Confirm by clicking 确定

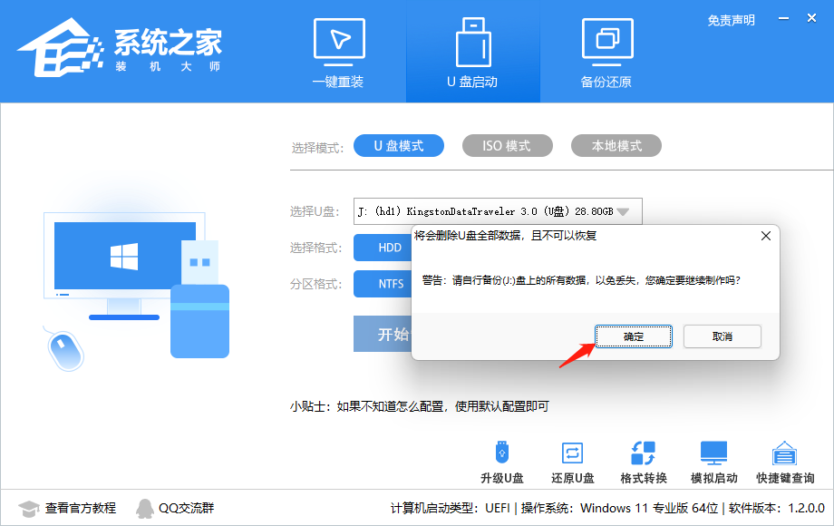point(633,336)
